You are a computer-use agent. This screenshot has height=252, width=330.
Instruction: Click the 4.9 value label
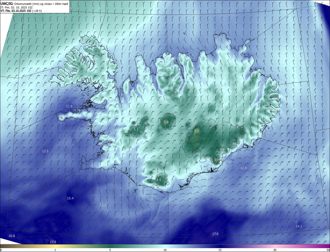159,180
